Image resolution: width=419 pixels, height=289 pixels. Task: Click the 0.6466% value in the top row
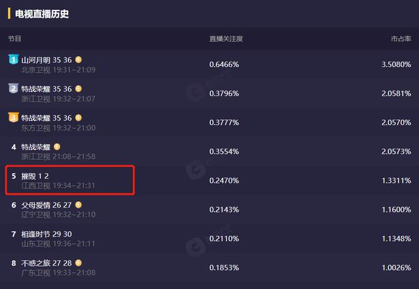(224, 64)
